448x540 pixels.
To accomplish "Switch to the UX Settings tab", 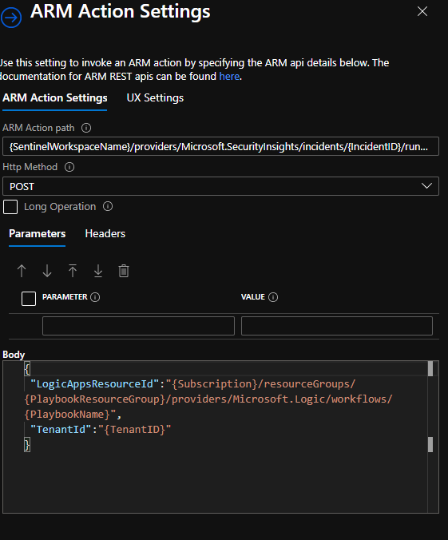I will point(155,97).
